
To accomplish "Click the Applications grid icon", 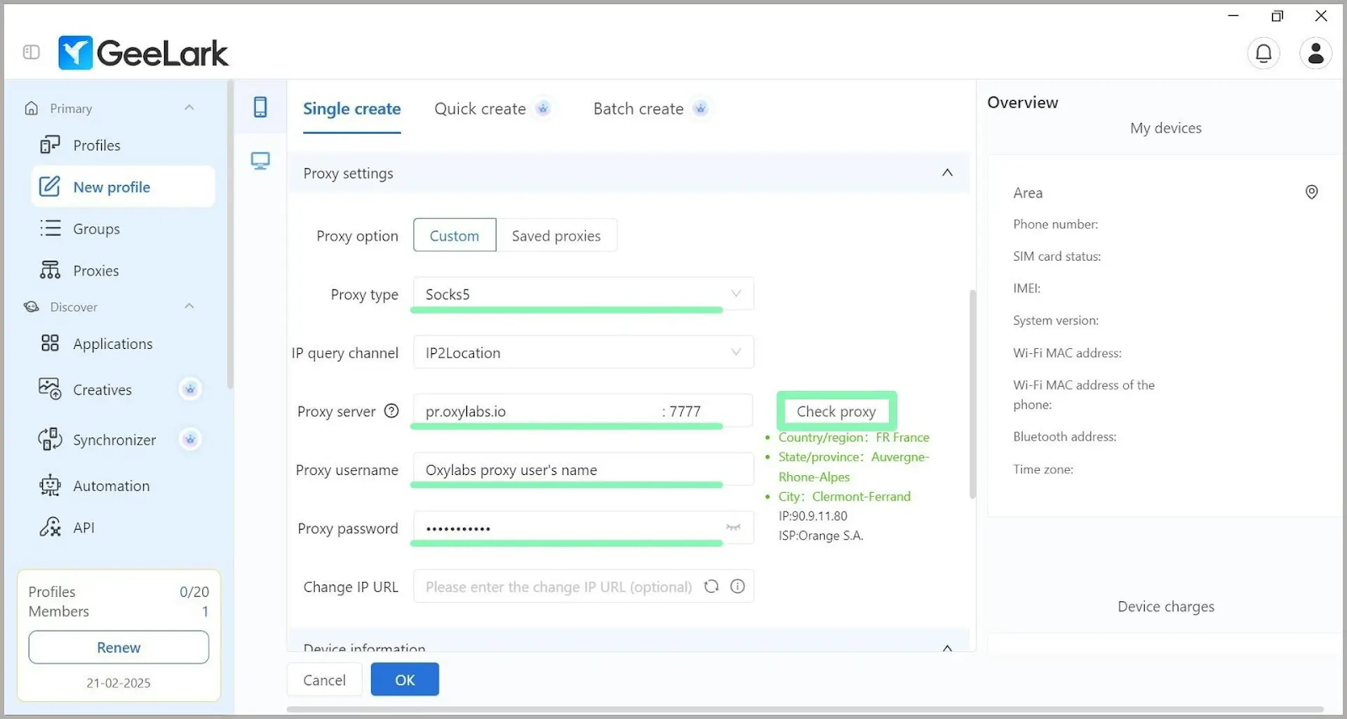I will (x=51, y=343).
